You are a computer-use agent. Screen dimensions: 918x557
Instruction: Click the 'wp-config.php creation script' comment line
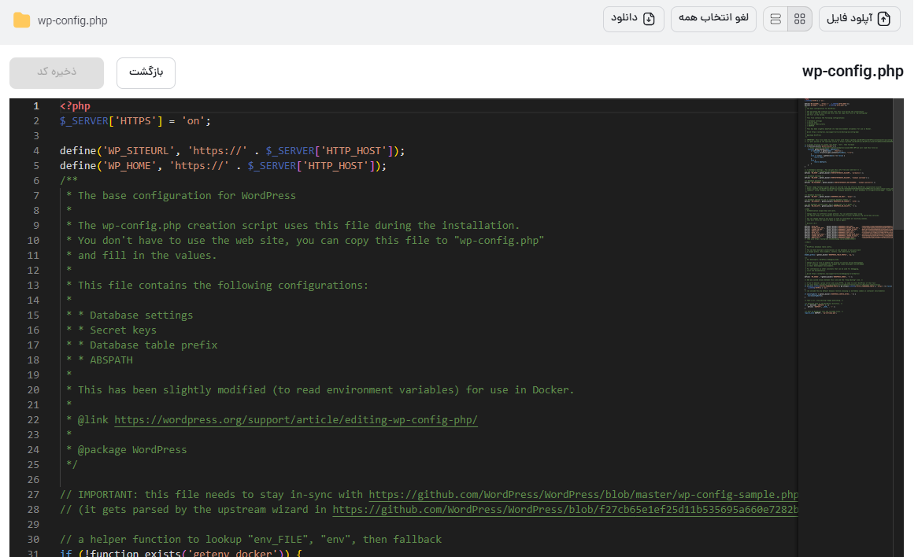click(293, 226)
